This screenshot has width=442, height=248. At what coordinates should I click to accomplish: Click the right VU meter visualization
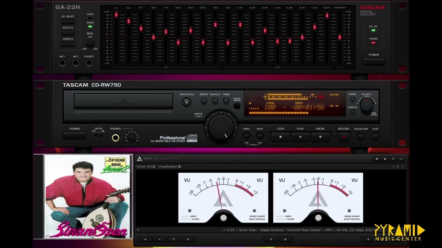pyautogui.click(x=318, y=198)
